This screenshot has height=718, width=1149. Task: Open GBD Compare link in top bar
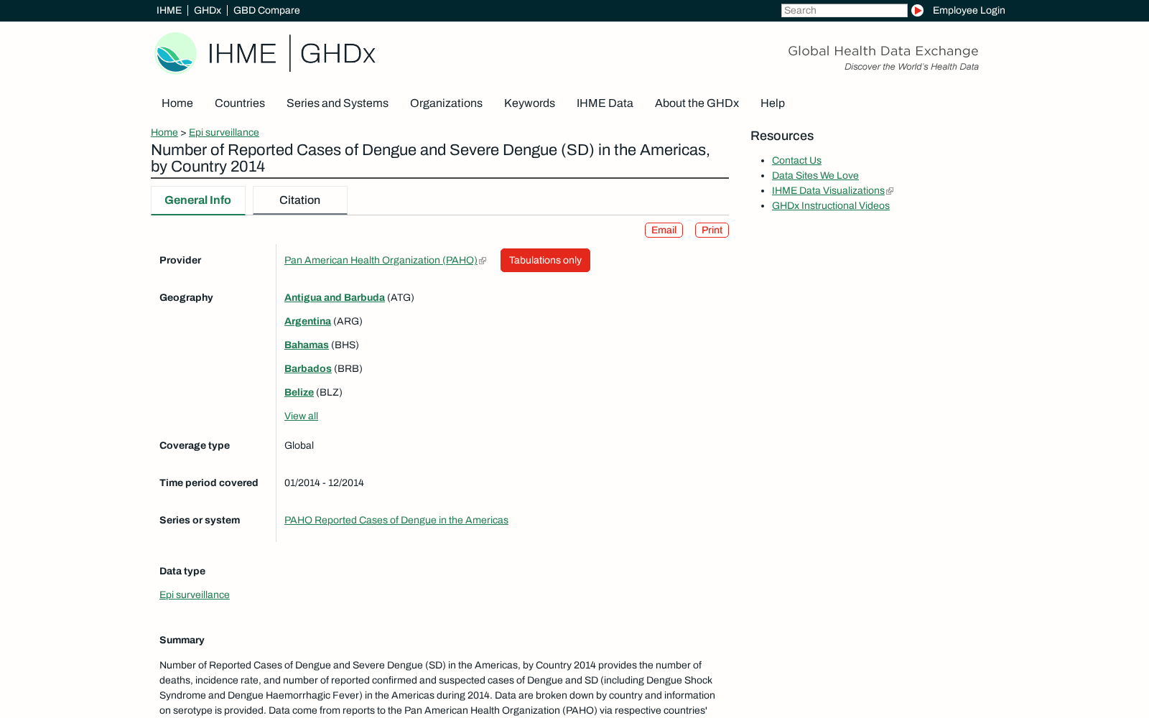coord(266,10)
